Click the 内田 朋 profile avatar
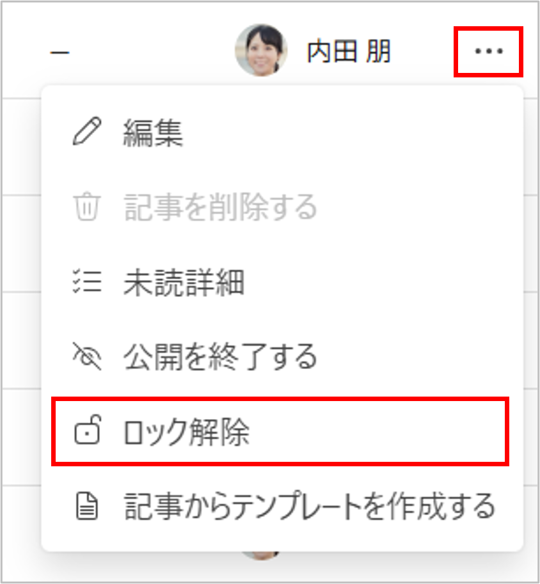This screenshot has height=584, width=540. pyautogui.click(x=261, y=51)
